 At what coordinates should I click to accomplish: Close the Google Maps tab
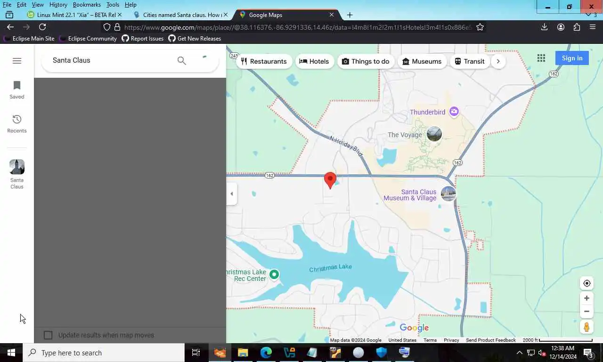click(x=331, y=15)
